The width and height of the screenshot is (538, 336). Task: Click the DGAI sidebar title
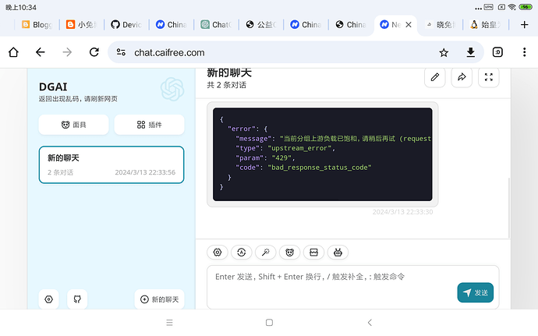click(53, 87)
